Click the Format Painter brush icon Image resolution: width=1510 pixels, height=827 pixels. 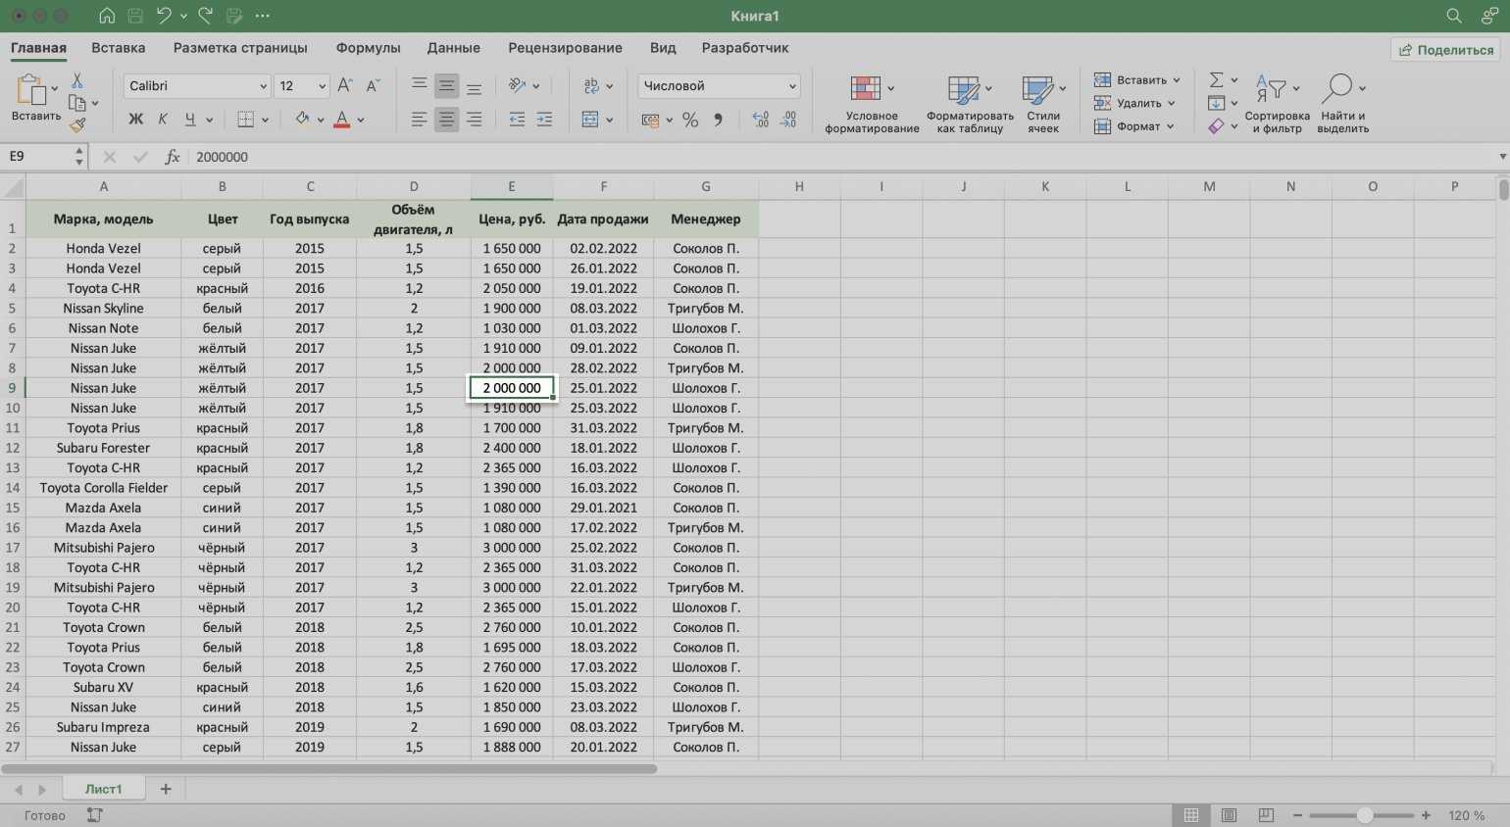[x=77, y=124]
